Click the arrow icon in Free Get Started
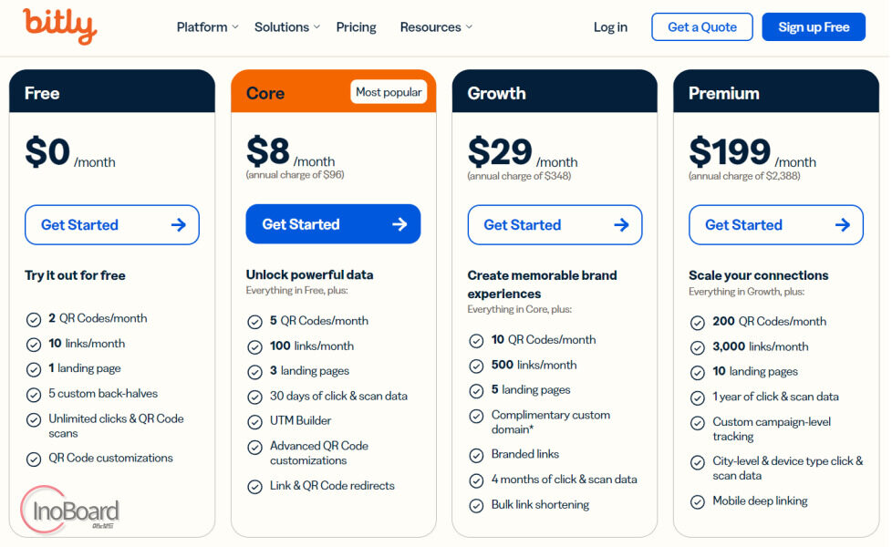This screenshot has width=892, height=547. pos(179,225)
